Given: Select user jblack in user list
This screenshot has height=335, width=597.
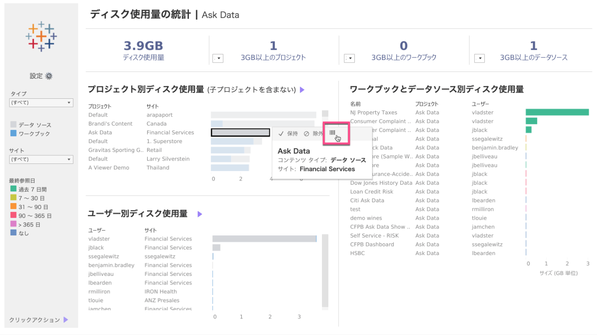Looking at the screenshot, I should (96, 248).
